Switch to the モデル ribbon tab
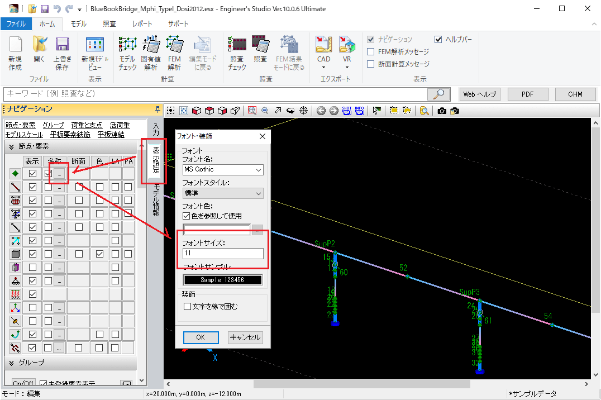Screen dimensions: 601x400 (x=78, y=24)
